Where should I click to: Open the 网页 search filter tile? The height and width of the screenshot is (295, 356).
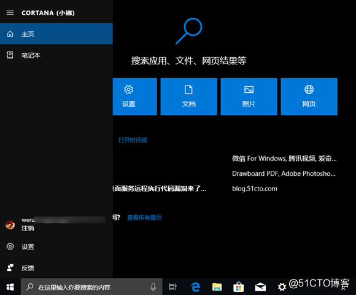(x=309, y=96)
